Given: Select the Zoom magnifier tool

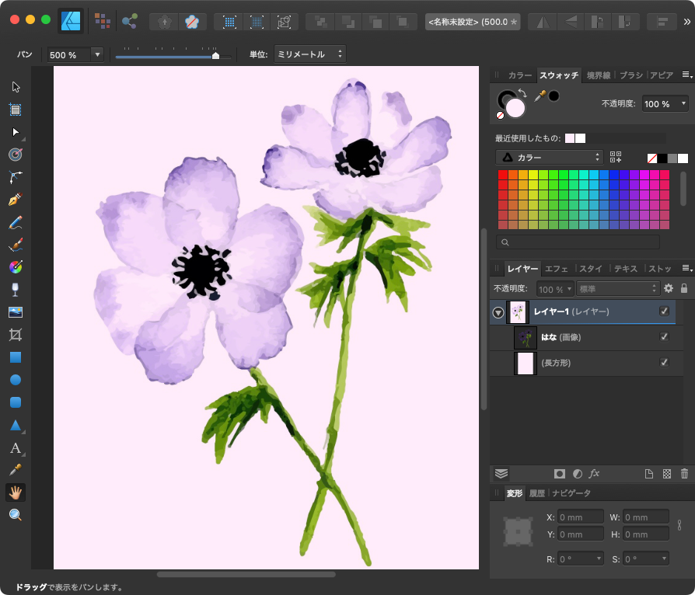Looking at the screenshot, I should pos(16,515).
